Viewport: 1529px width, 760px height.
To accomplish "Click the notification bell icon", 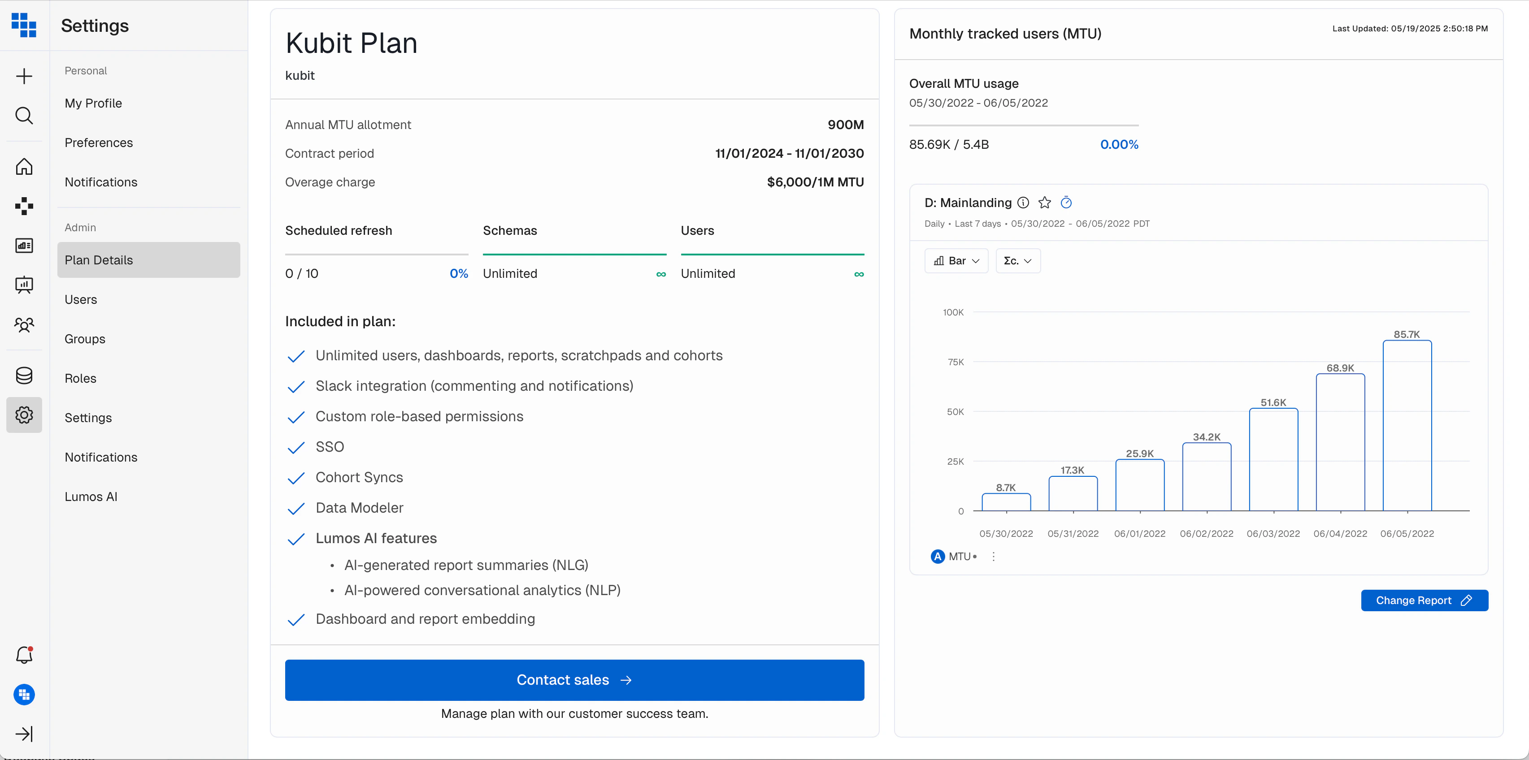I will click(x=24, y=655).
